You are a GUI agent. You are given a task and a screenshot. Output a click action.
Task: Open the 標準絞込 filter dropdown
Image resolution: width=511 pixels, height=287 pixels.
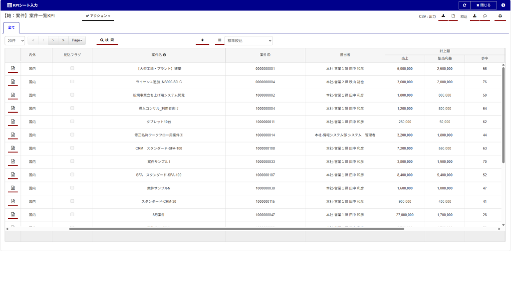tap(249, 40)
